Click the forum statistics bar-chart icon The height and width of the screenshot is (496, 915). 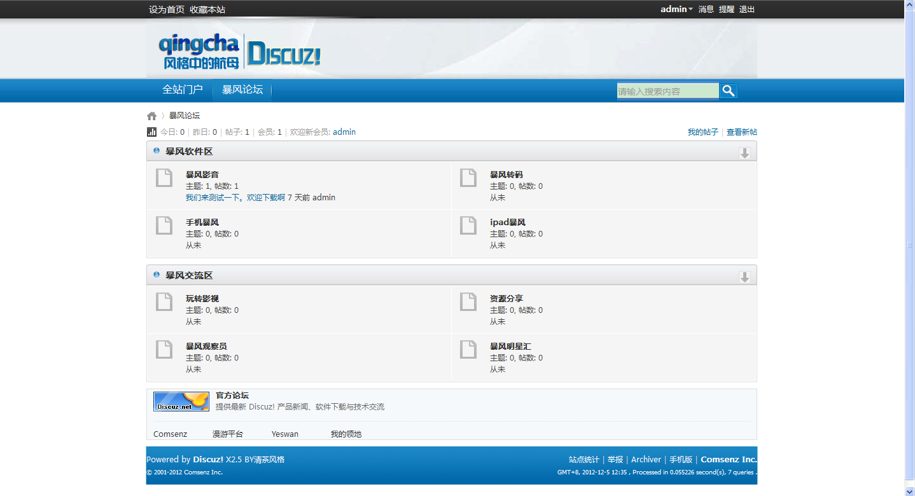151,132
